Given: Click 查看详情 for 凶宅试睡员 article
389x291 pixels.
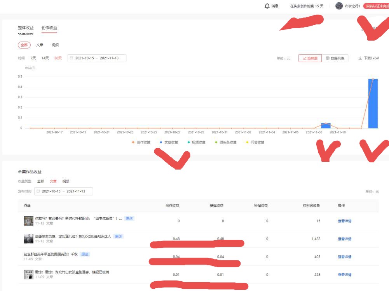Looking at the screenshot, I should pos(345,221).
